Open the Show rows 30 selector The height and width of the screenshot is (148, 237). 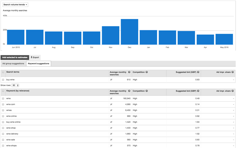[15, 85]
